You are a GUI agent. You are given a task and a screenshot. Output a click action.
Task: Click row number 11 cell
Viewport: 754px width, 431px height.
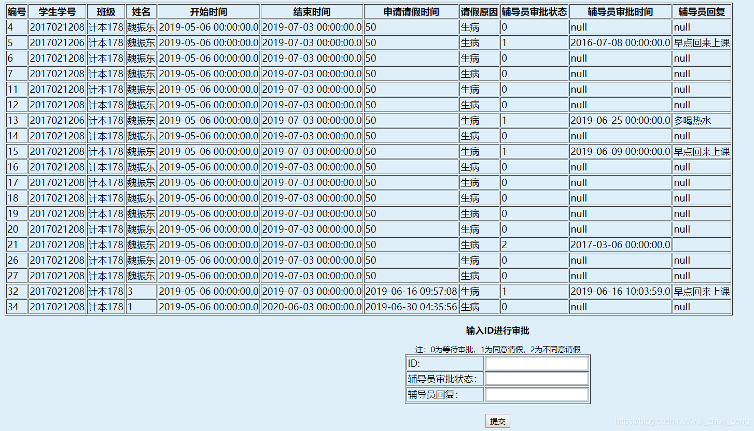coord(17,89)
